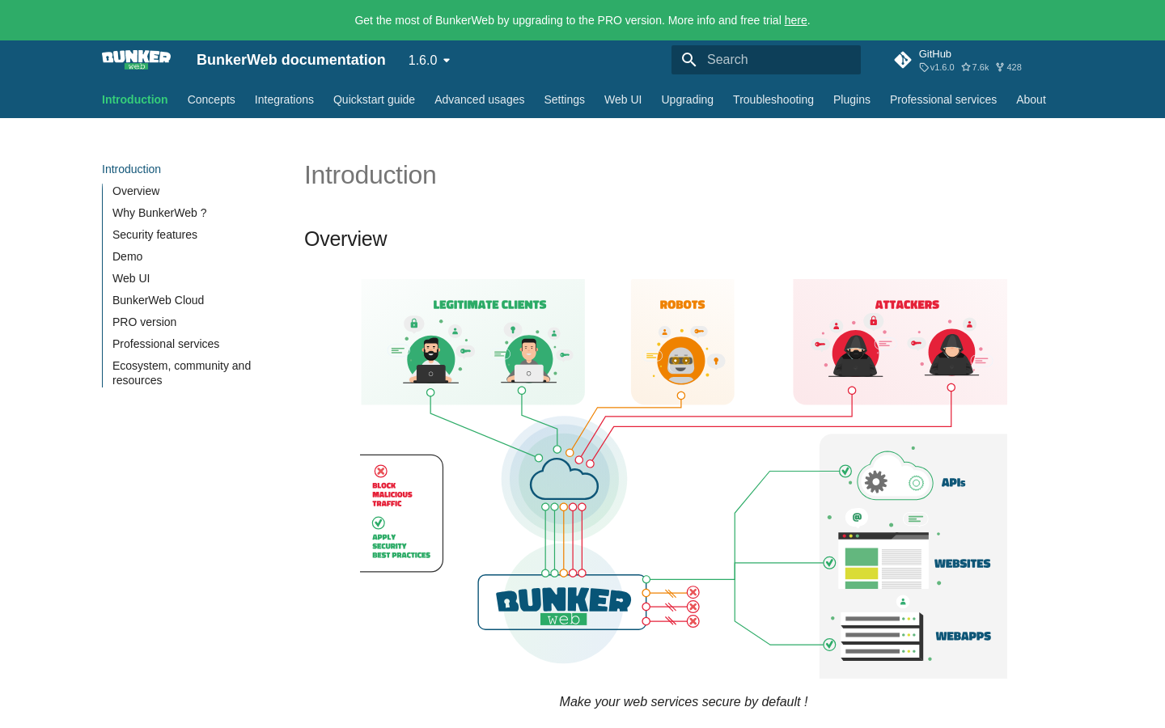The height and width of the screenshot is (728, 1165).
Task: Jump to Professional services in sidebar
Action: point(166,344)
